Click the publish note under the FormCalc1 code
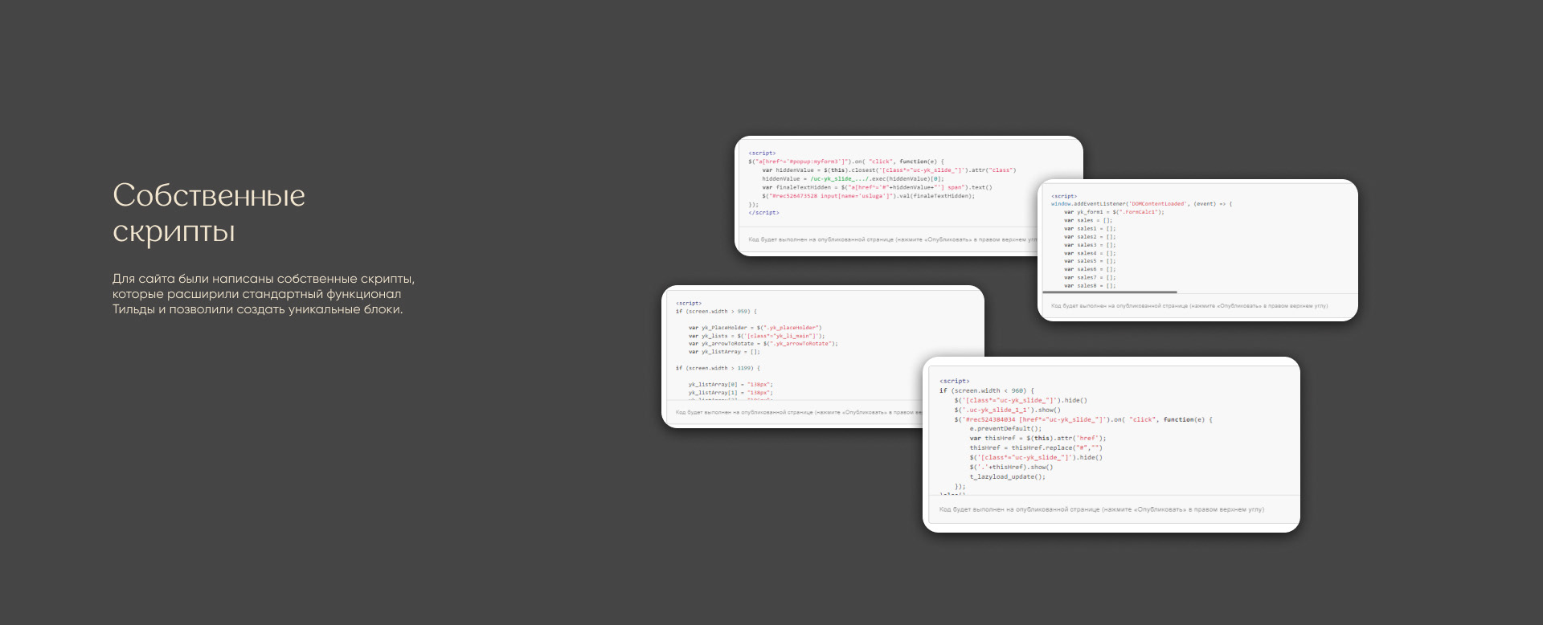The width and height of the screenshot is (1543, 625). [x=1189, y=306]
